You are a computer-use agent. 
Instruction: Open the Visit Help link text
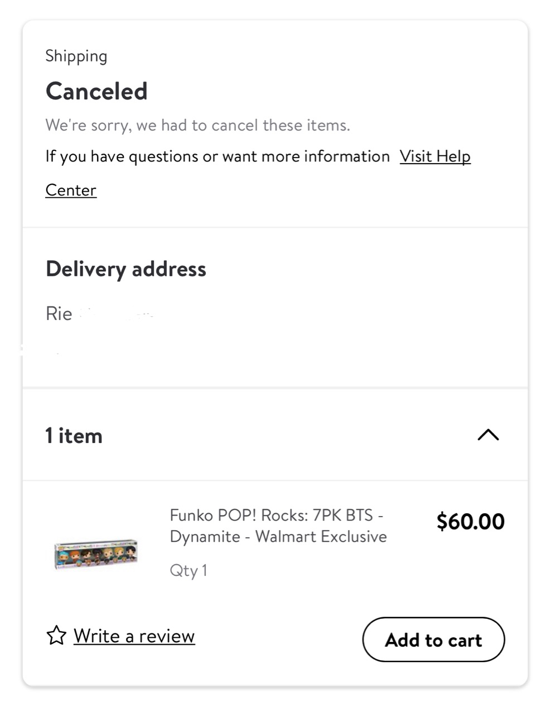point(434,156)
